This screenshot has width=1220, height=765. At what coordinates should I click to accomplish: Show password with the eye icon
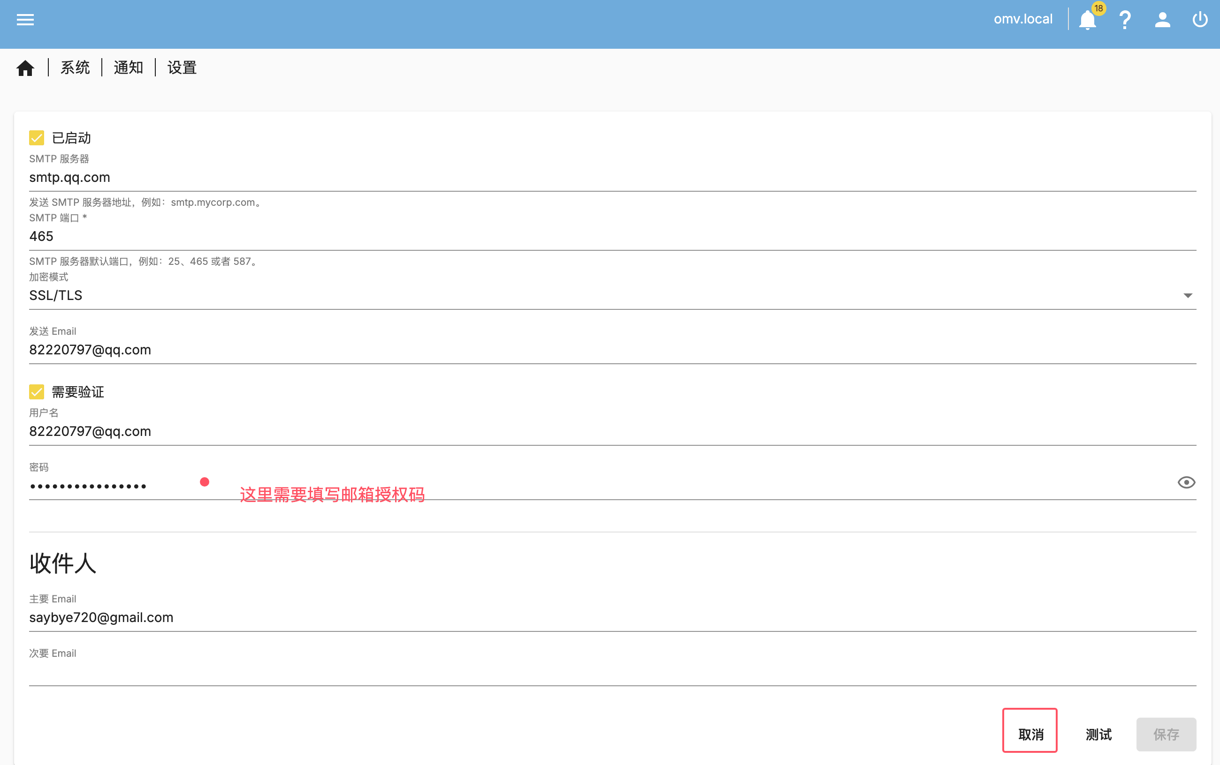(1186, 483)
